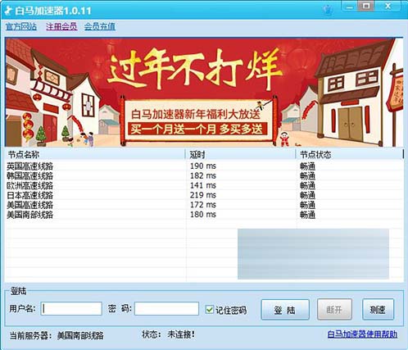Minimize the 白马加速器 window

(x=349, y=7)
